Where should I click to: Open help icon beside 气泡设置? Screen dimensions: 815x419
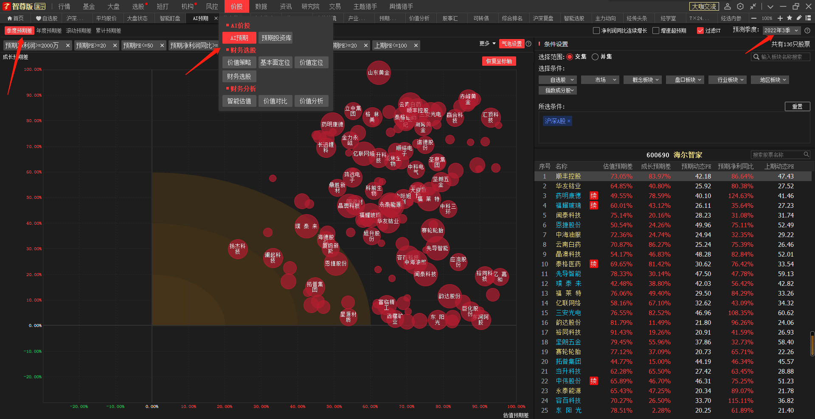point(528,44)
